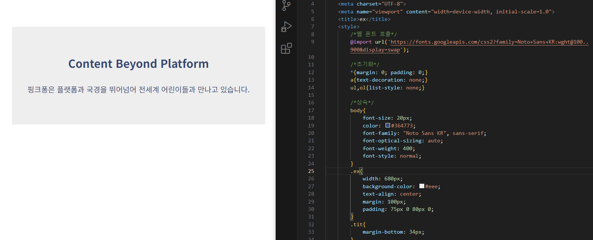Click '*{margin: 0; padding: 0;}' line
Image resolution: width=593 pixels, height=240 pixels.
pos(389,72)
